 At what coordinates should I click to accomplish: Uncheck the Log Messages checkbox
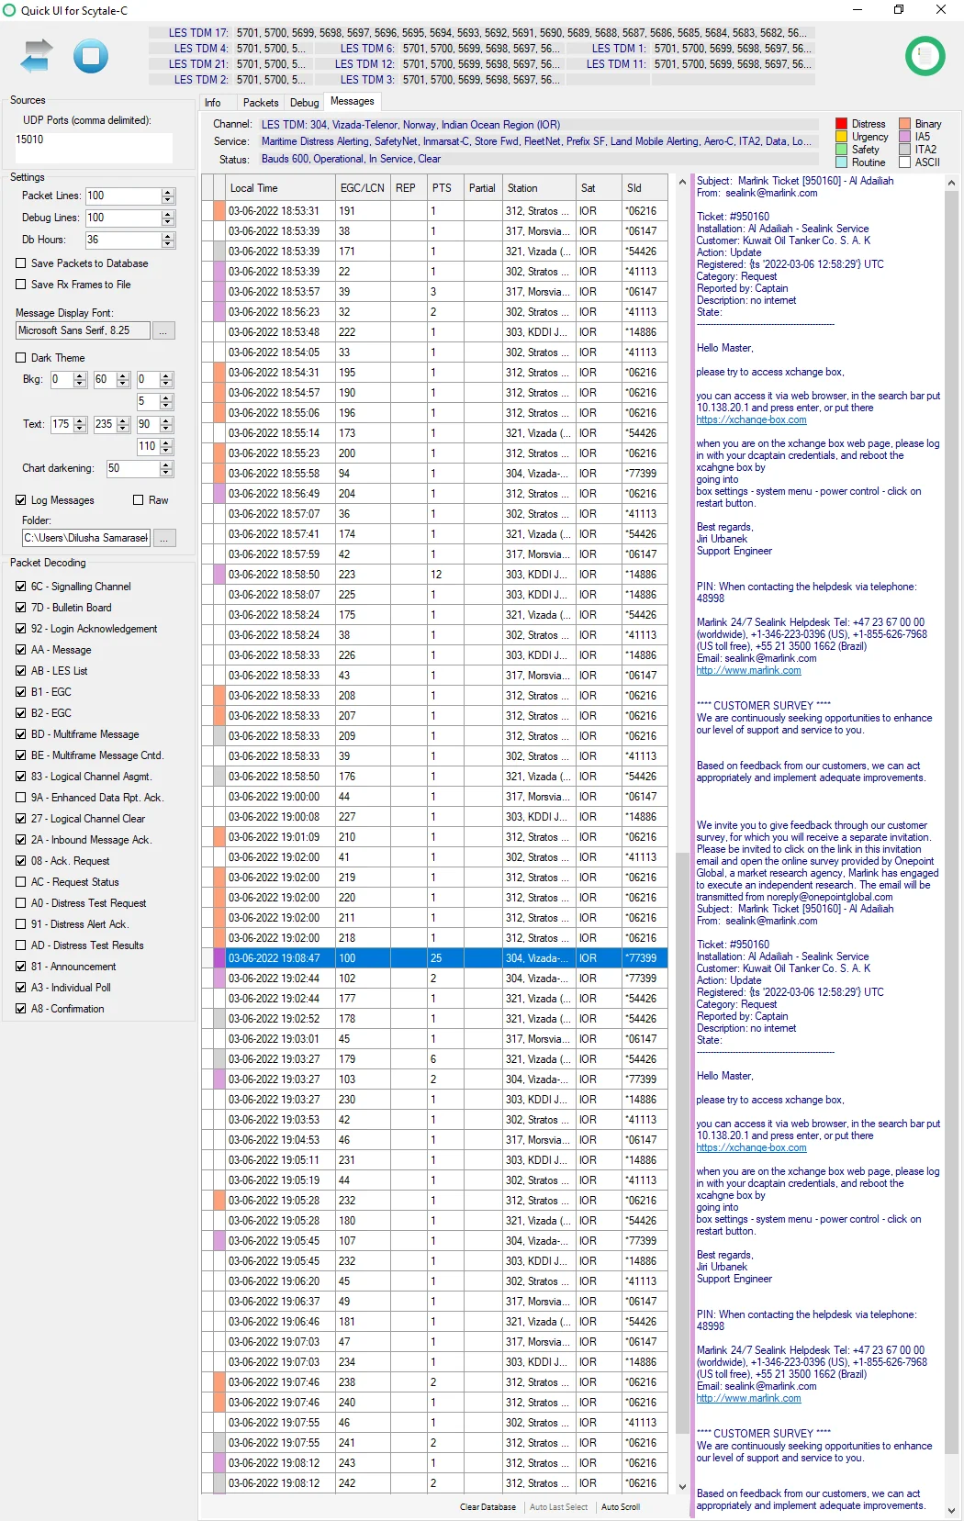(x=20, y=500)
